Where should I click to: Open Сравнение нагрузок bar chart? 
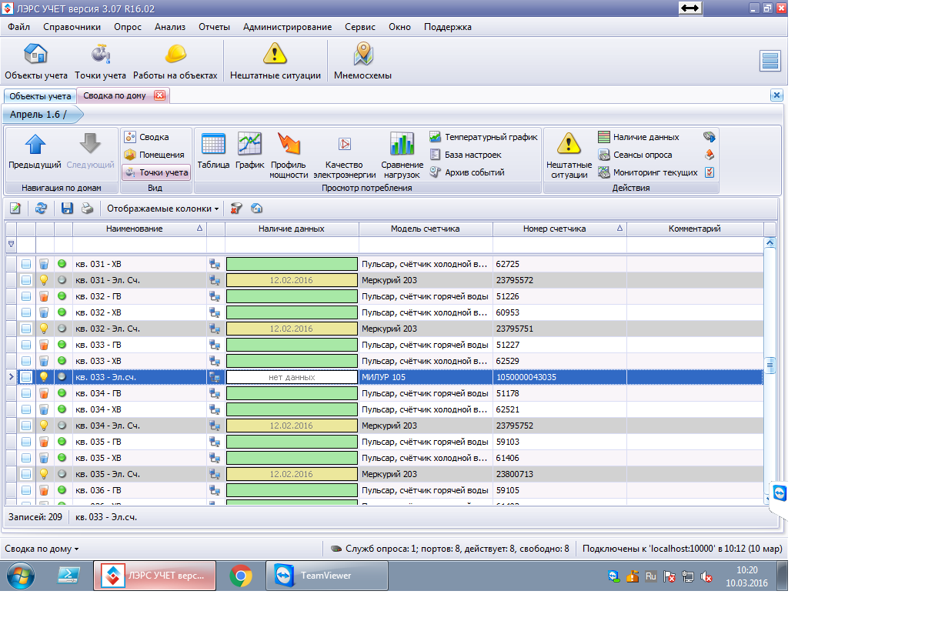pos(402,155)
